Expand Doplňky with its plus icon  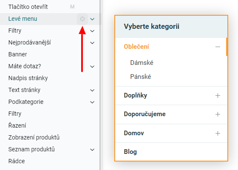point(218,95)
